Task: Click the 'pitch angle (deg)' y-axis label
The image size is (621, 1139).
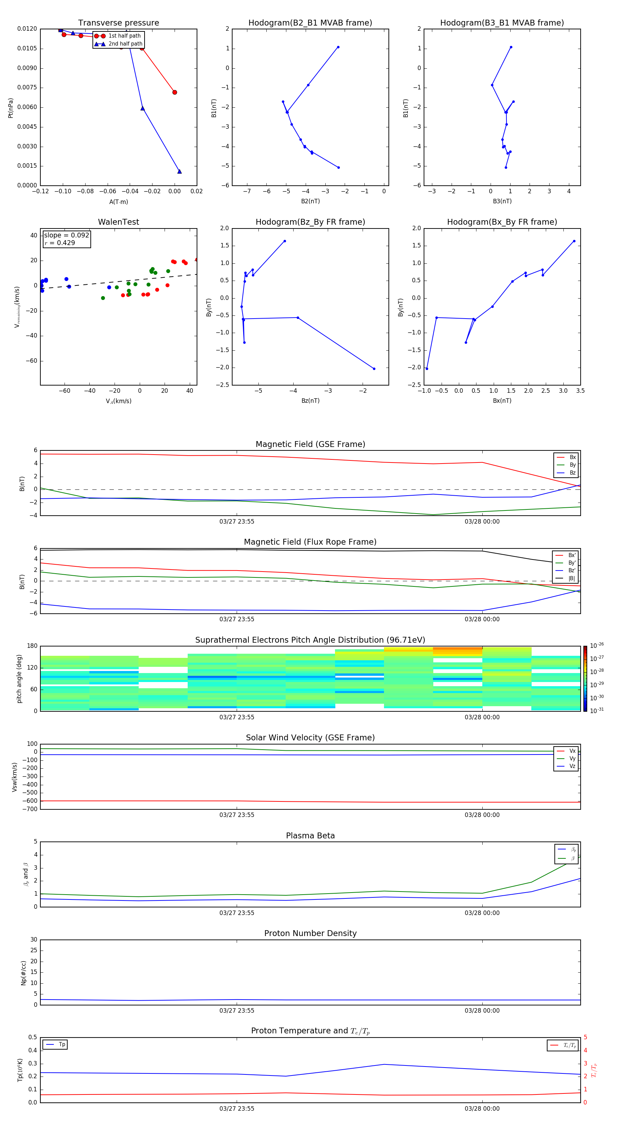Action: 19,679
